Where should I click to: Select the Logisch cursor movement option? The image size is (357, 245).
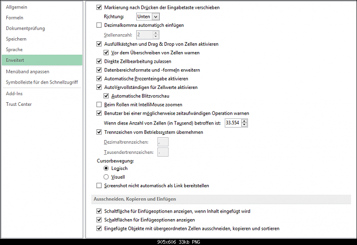106,169
